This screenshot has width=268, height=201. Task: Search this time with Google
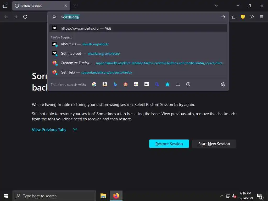tap(94, 84)
